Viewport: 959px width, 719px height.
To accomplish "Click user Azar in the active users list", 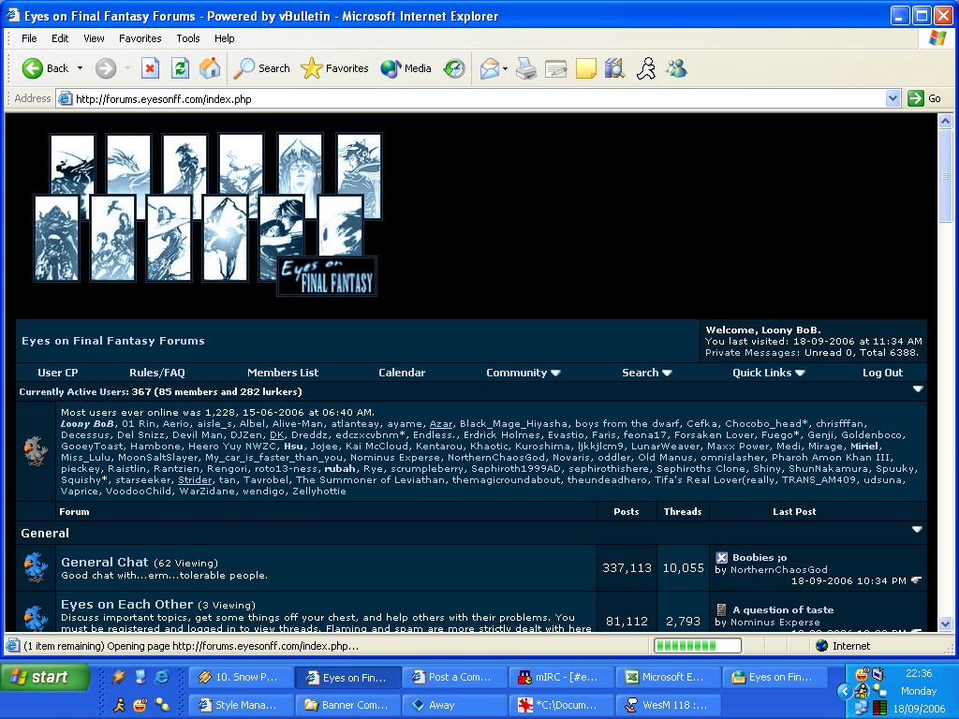I will pyautogui.click(x=441, y=424).
